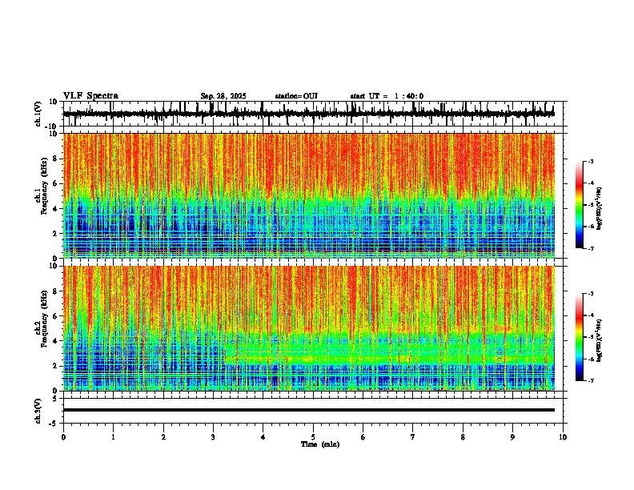The width and height of the screenshot is (634, 490).
Task: Click the time axis tick label '5'
Action: [313, 437]
